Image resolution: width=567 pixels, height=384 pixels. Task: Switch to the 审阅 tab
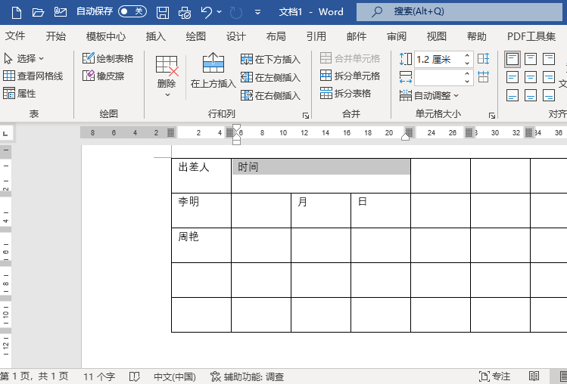[397, 36]
